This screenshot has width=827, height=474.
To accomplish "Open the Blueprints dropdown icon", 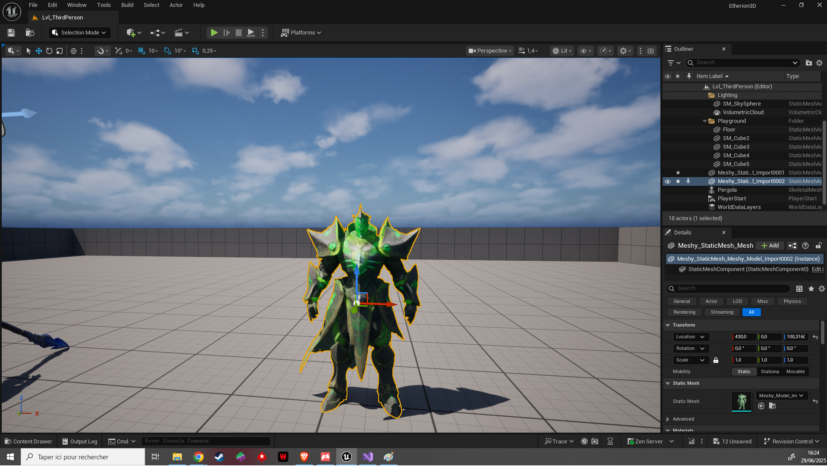I will click(x=158, y=33).
